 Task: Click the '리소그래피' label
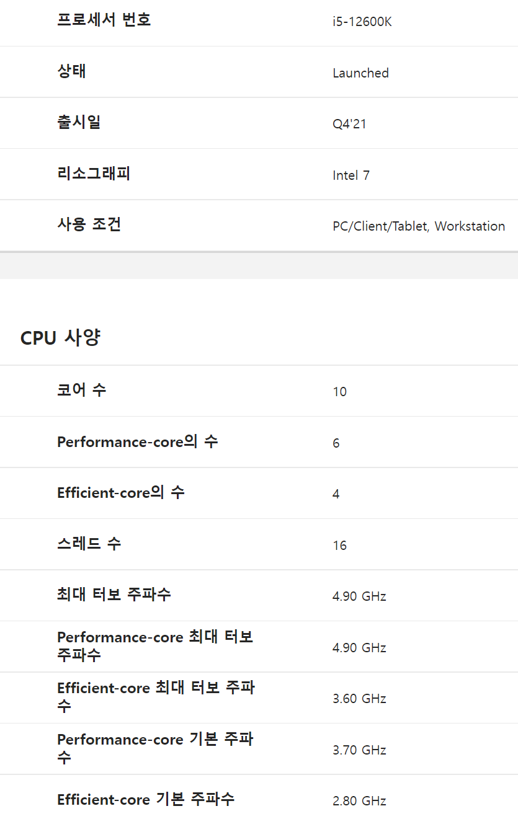(x=94, y=174)
